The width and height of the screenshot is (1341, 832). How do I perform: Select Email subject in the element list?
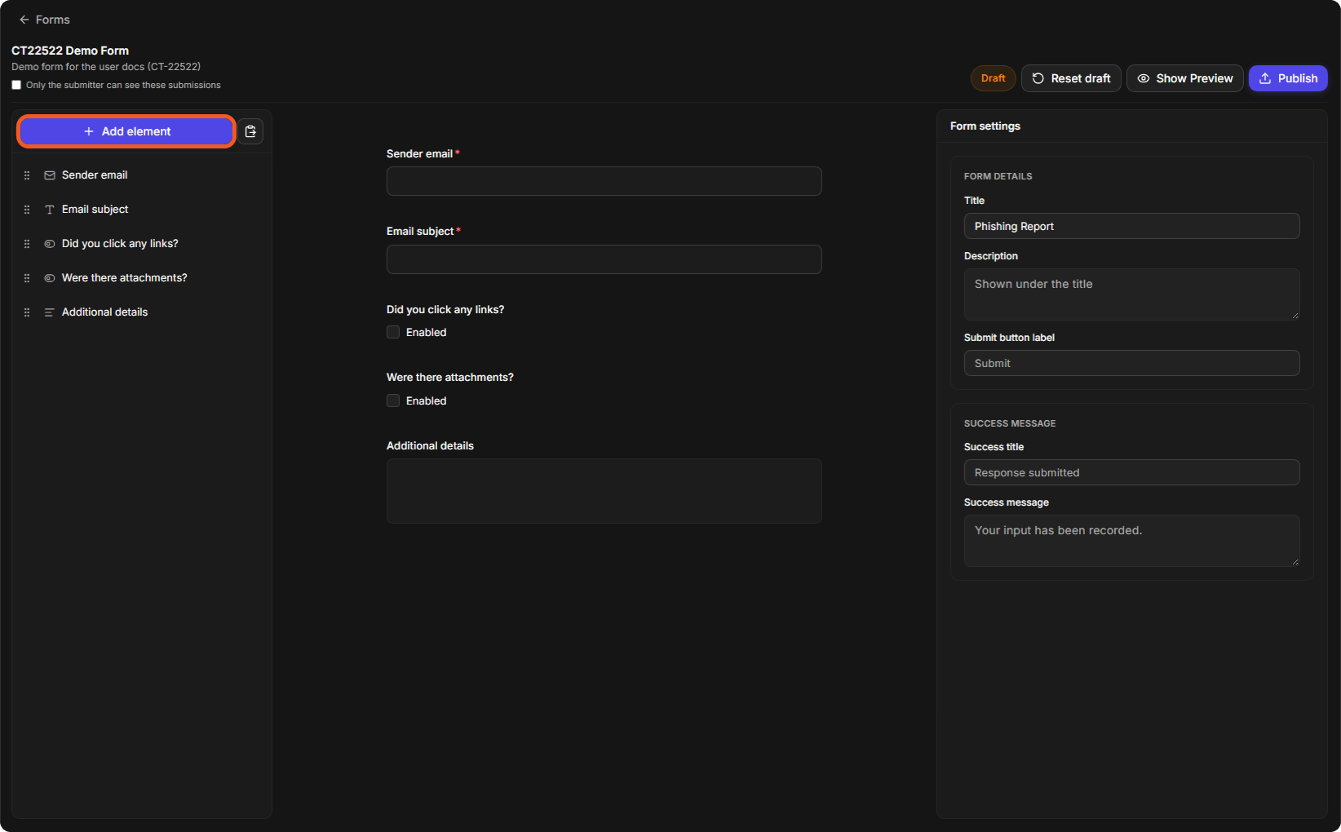(x=142, y=210)
